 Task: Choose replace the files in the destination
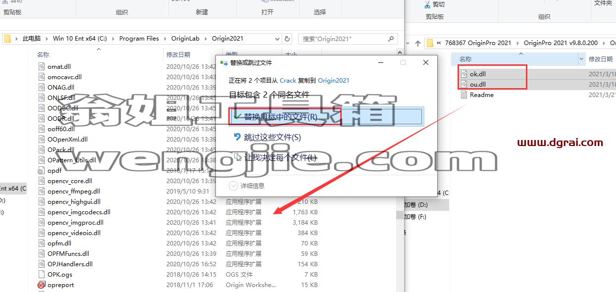pos(325,117)
